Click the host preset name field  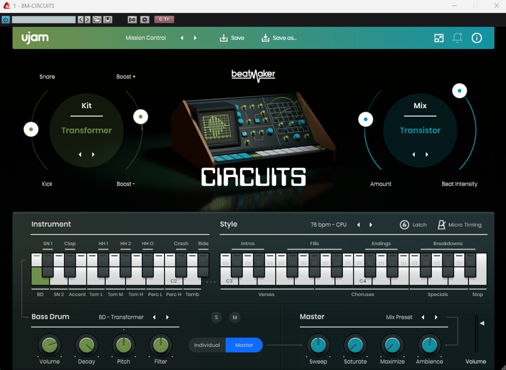(x=43, y=20)
